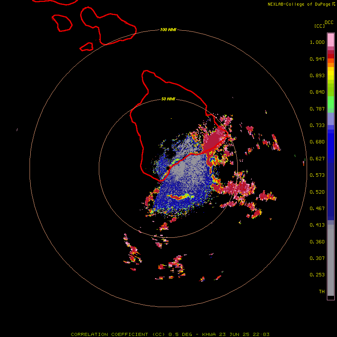Click the 0.840 scale value
337x337 pixels.
(317, 92)
